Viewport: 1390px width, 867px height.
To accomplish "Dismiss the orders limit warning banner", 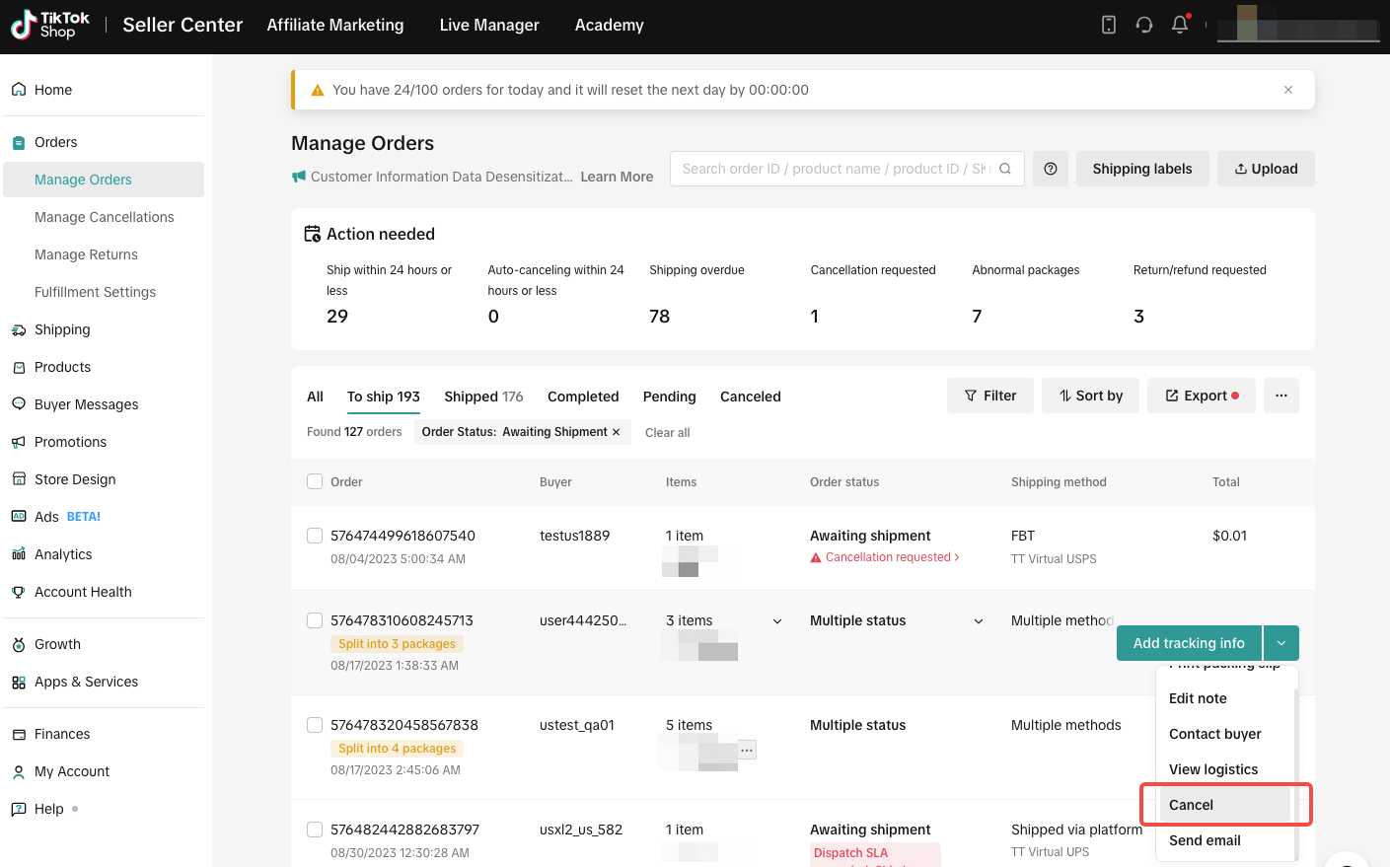I will pyautogui.click(x=1288, y=90).
